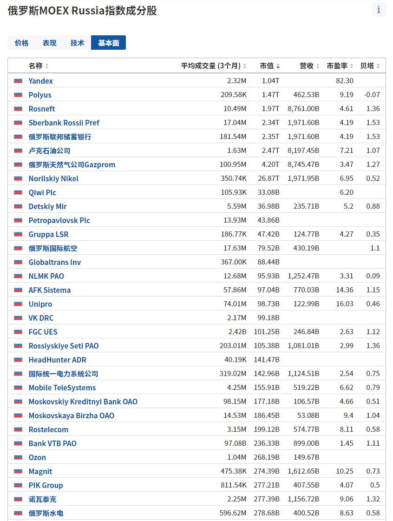Open the Norilskiy Nikel link
This screenshot has width=393, height=521.
tap(53, 178)
